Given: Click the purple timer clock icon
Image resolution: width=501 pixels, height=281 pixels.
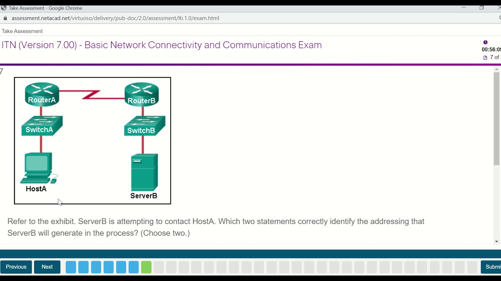Looking at the screenshot, I should click(485, 42).
